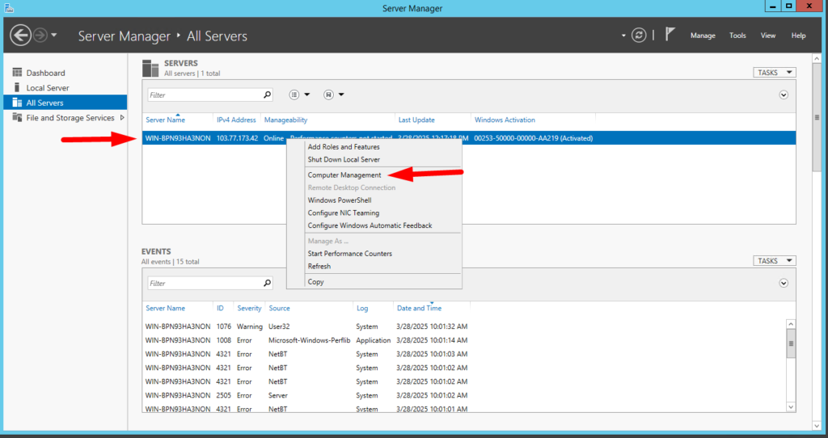The image size is (828, 438).
Task: Sort by IPv4 Address column header
Action: point(236,120)
